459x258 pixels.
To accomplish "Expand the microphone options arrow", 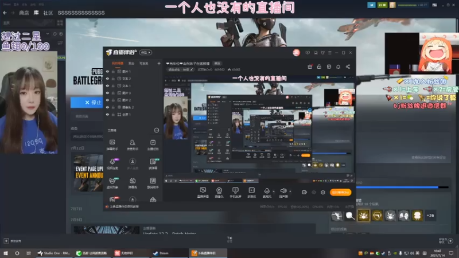I will pyautogui.click(x=274, y=191).
